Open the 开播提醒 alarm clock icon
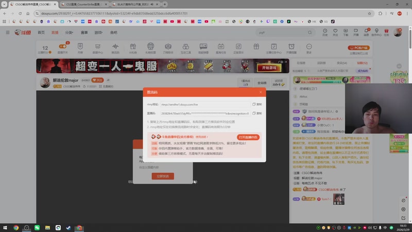 291,48
